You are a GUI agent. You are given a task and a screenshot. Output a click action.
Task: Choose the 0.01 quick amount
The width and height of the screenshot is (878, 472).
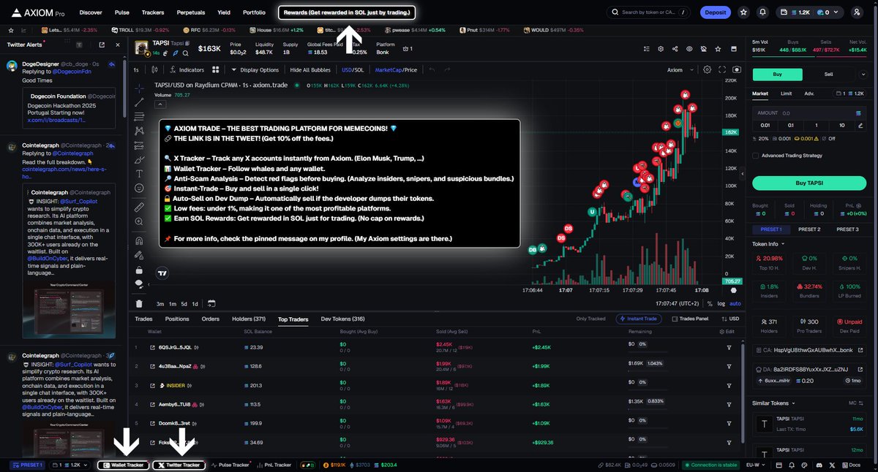click(x=764, y=125)
